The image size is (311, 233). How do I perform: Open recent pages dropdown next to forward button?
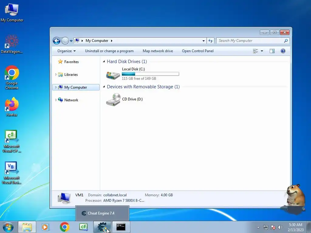click(x=71, y=41)
